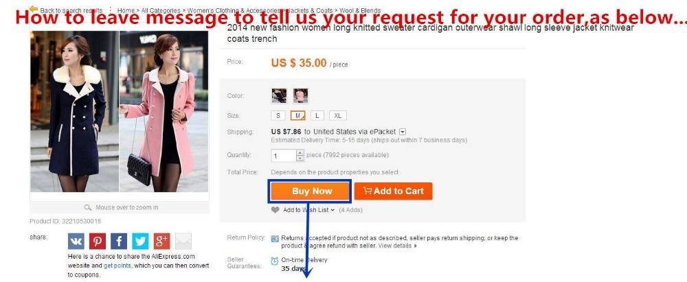Share the product on Pinterest
The image size is (687, 282).
[x=98, y=241]
